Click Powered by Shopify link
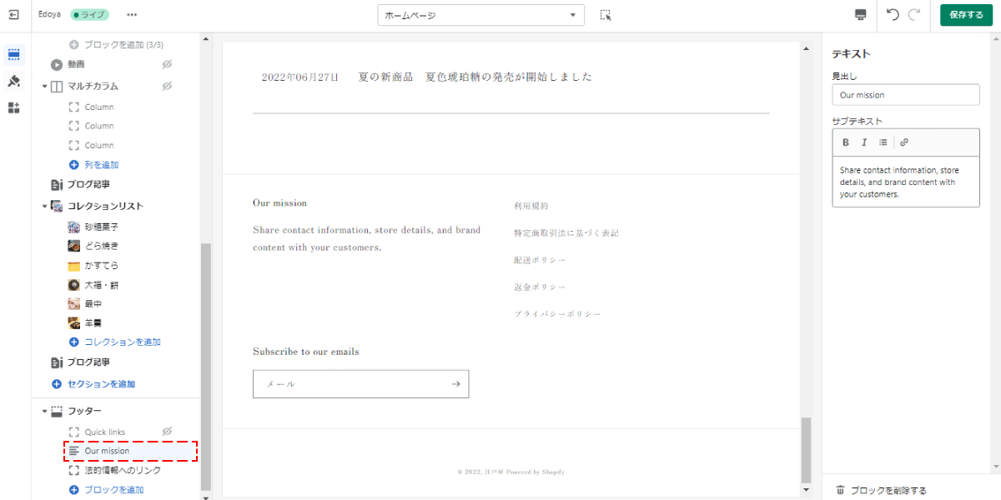Image resolution: width=1001 pixels, height=500 pixels. tap(536, 472)
